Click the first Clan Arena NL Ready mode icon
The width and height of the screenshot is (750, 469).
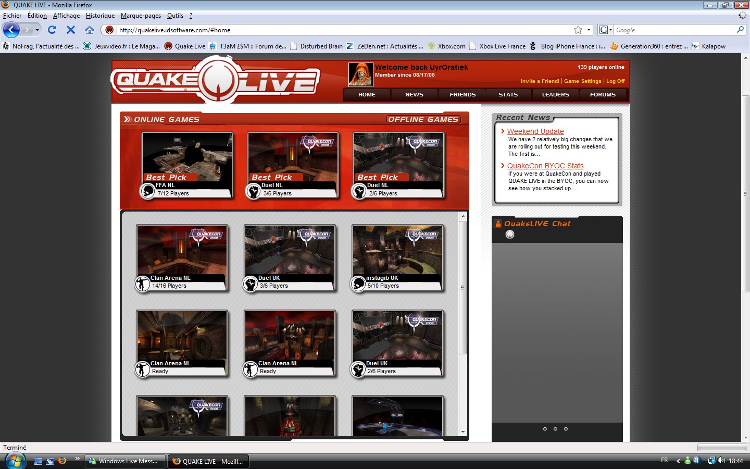pos(142,369)
